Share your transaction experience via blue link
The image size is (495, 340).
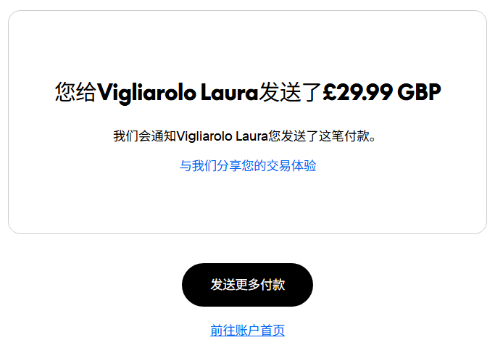pyautogui.click(x=248, y=166)
